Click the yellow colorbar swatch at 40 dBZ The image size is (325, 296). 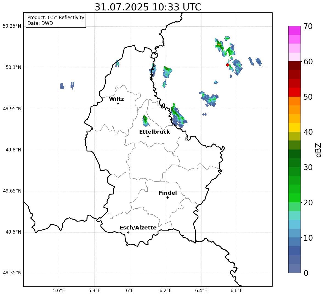tap(295, 127)
